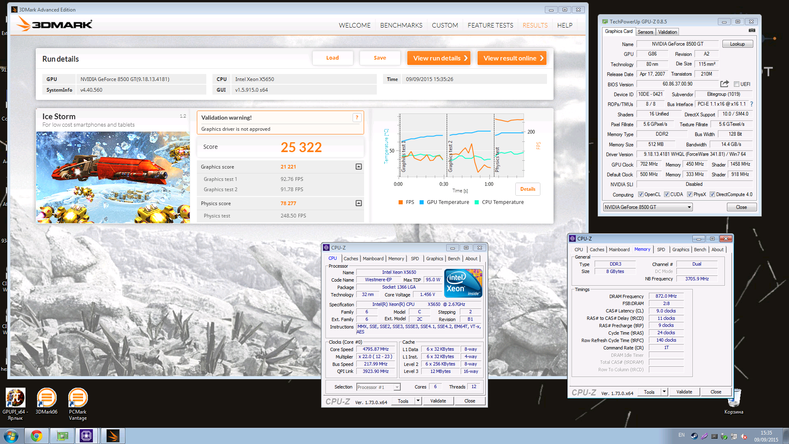Collapse the Physics score section
This screenshot has width=789, height=444.
click(x=359, y=203)
